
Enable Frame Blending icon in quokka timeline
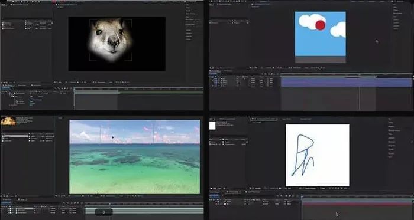pyautogui.click(x=64, y=88)
